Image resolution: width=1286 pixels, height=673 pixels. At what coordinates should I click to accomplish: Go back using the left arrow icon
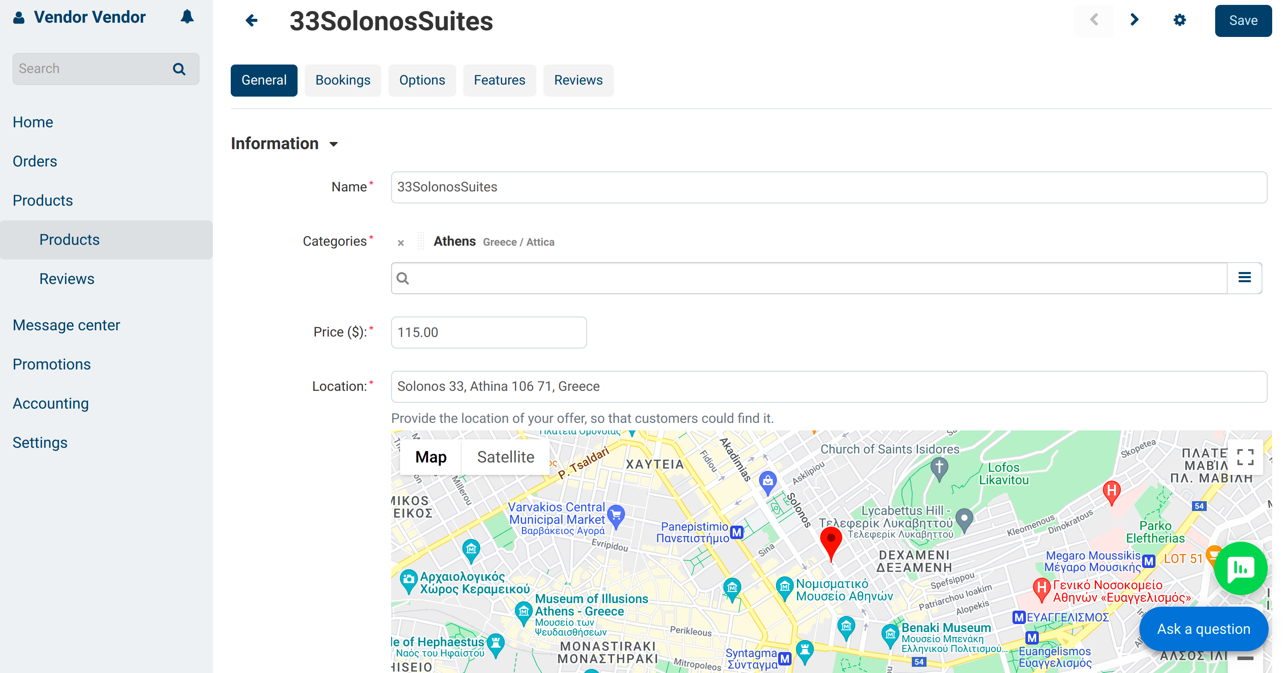(x=252, y=20)
